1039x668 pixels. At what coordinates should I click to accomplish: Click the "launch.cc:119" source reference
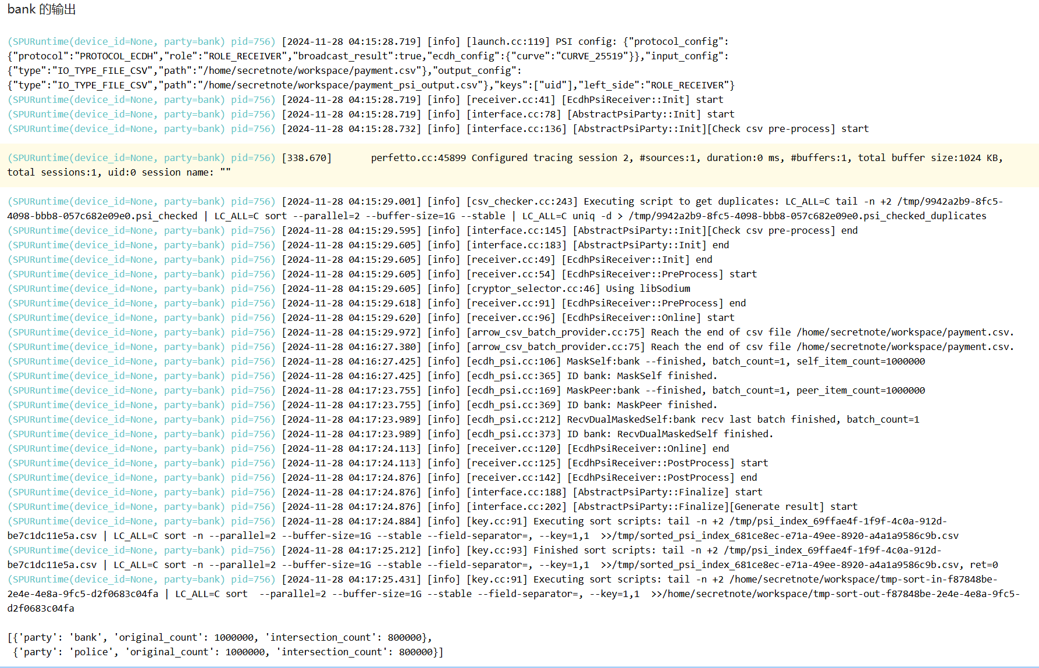click(x=508, y=42)
